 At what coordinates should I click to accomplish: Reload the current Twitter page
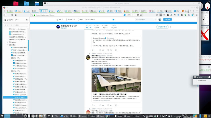12,15
